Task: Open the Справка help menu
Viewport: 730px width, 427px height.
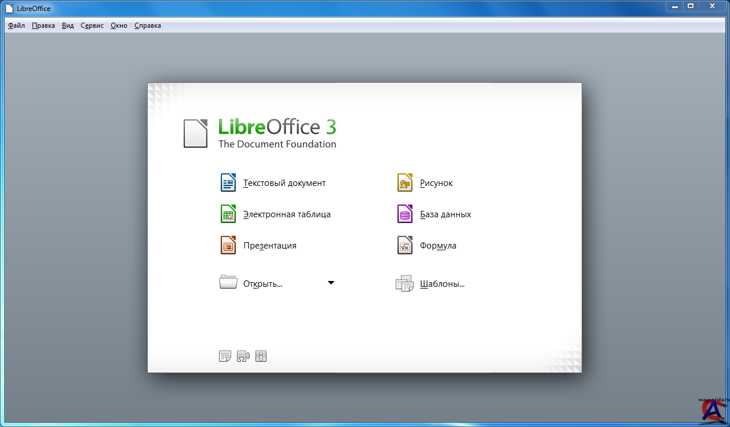Action: 148,25
